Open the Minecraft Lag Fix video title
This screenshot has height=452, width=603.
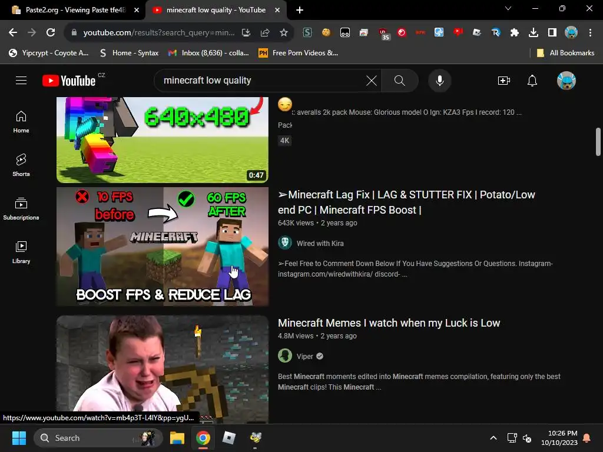point(406,202)
